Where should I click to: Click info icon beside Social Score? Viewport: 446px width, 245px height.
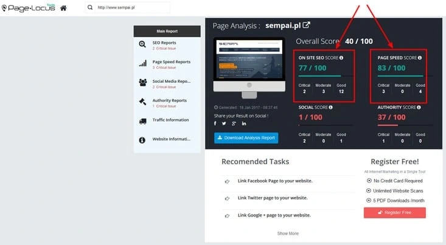click(x=331, y=107)
